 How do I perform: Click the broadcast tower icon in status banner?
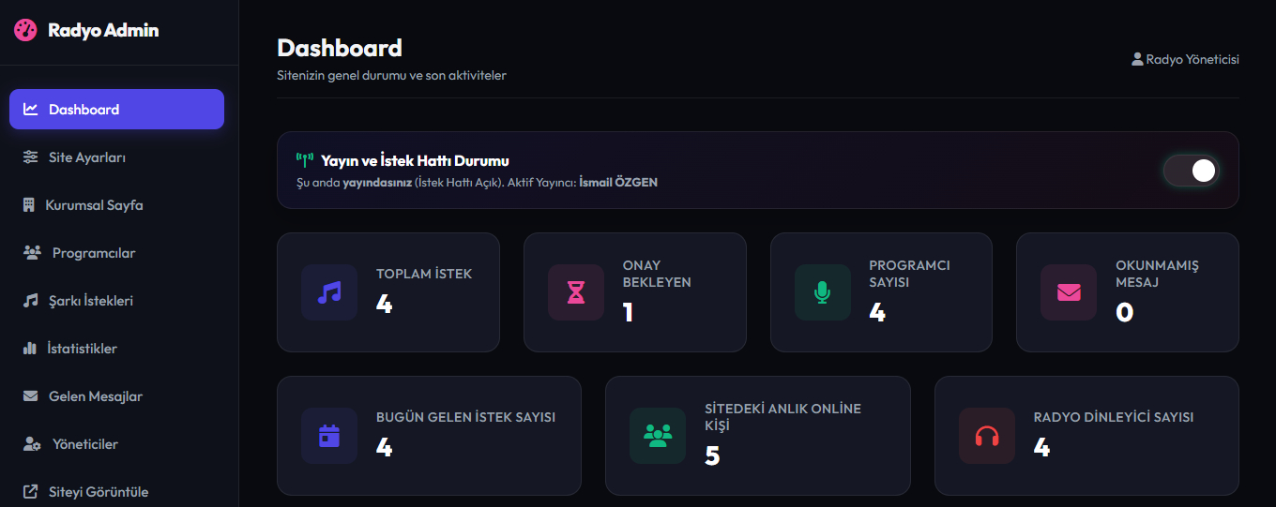304,159
